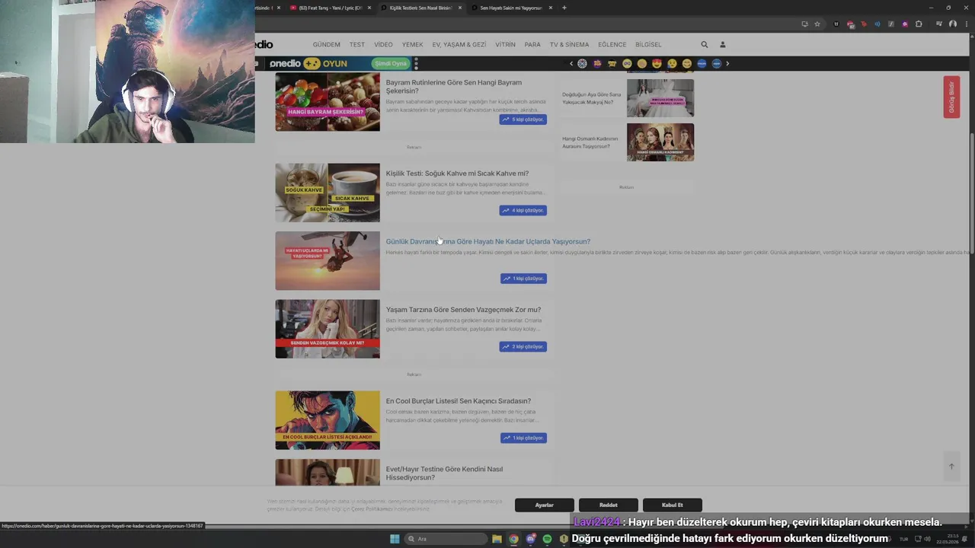Screen dimensions: 975x548
Task: Open Yaşam Tarzına Göre Senden Vazgeçmek Zor mu
Action: pyautogui.click(x=463, y=310)
